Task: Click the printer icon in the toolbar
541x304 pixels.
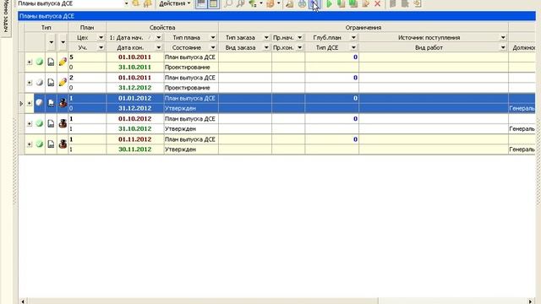Action: point(302,3)
